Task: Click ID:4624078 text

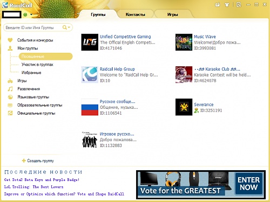Action: 205,81
